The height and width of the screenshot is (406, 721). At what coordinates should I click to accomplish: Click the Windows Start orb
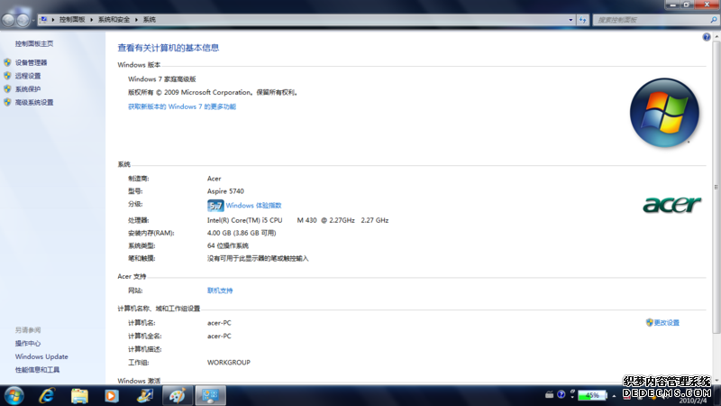pos(14,395)
